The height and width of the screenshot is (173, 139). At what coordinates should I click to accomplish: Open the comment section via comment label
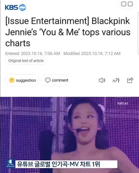pos(60,80)
